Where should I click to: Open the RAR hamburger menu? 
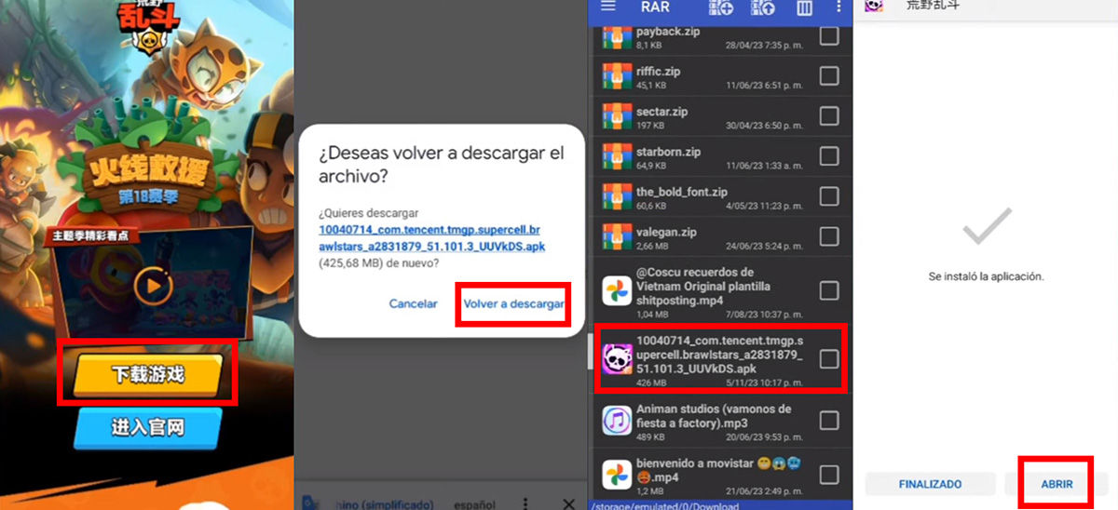[x=608, y=7]
